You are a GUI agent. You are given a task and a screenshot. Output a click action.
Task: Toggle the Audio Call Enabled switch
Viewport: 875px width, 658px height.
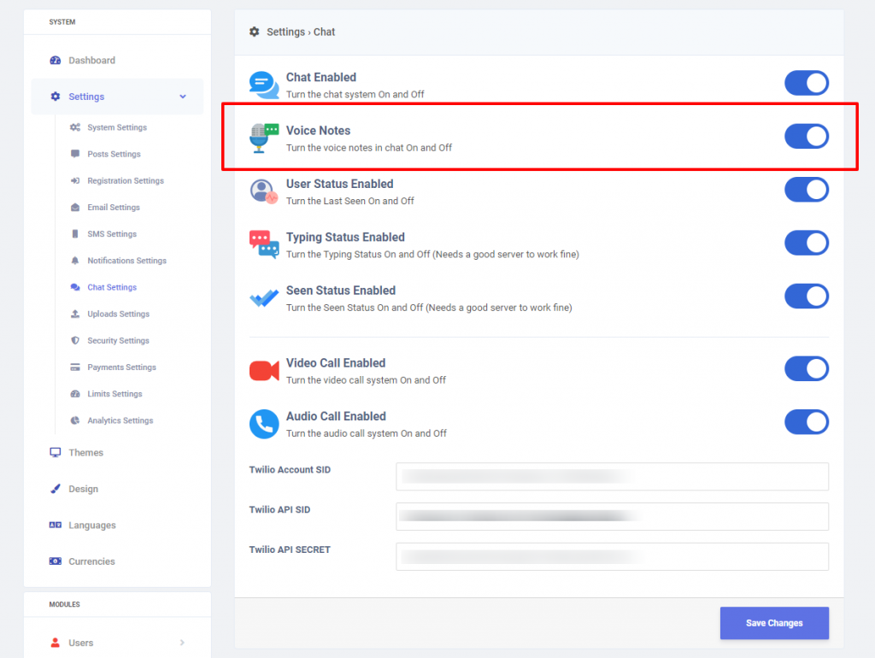(x=807, y=422)
